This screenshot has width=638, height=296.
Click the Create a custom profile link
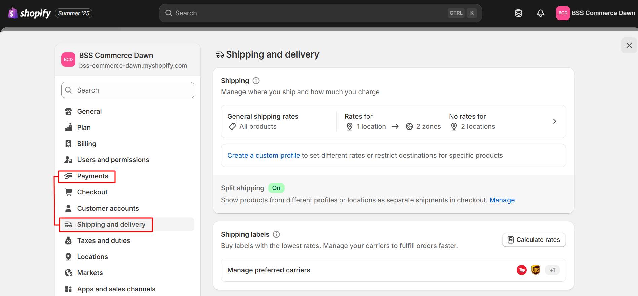(x=264, y=155)
